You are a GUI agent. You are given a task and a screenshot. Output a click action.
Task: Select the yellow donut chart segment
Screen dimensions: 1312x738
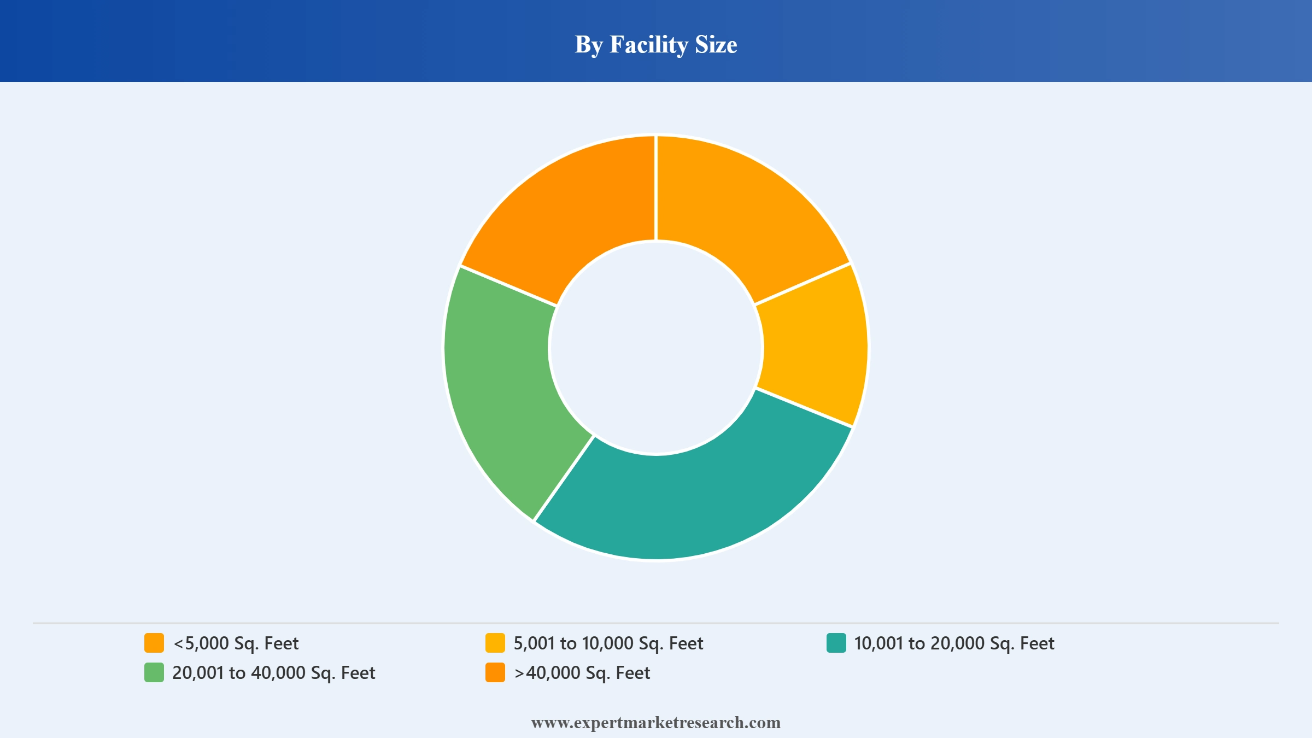click(815, 347)
